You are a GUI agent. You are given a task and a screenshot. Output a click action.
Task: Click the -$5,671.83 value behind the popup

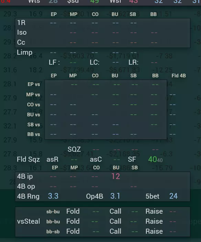[x=124, y=70]
